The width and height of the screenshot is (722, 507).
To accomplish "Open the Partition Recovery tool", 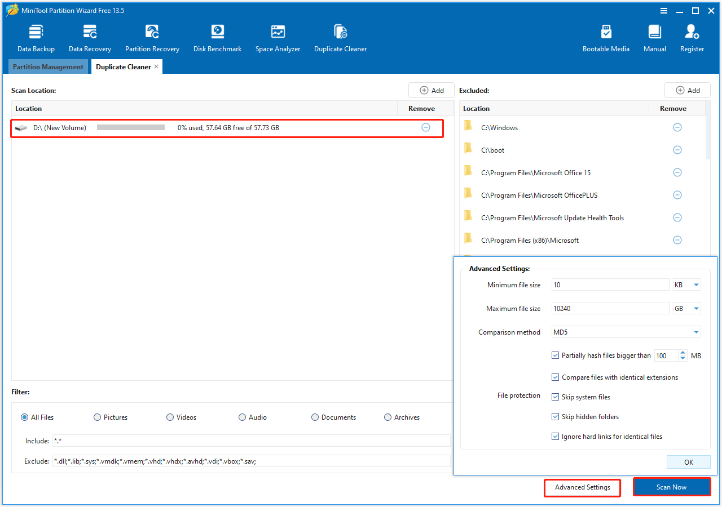I will click(x=152, y=37).
